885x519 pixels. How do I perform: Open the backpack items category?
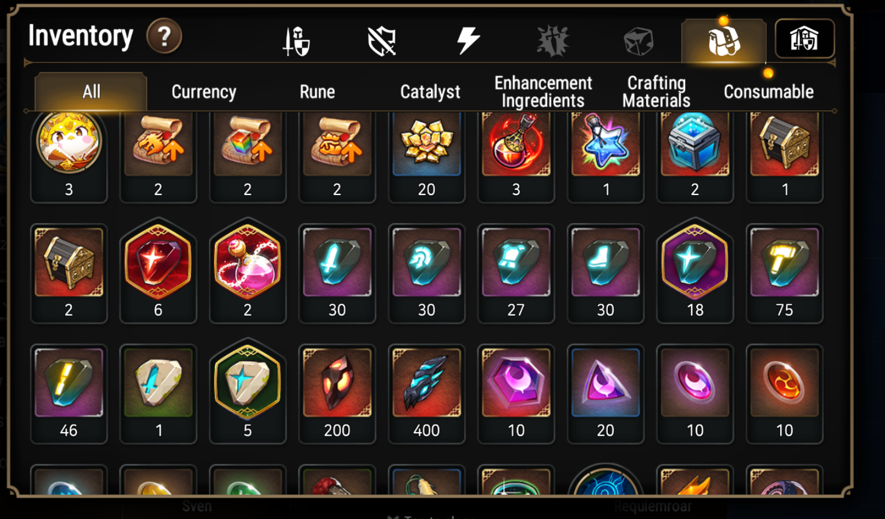pyautogui.click(x=724, y=41)
